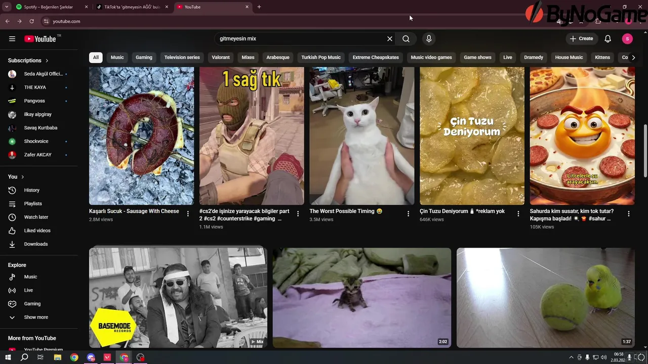
Task: Open Shockvoice channel subscription
Action: pyautogui.click(x=39, y=142)
